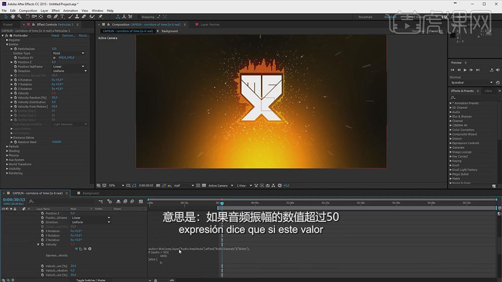
Task: Open the expression language menu play icon
Action: 90,249
